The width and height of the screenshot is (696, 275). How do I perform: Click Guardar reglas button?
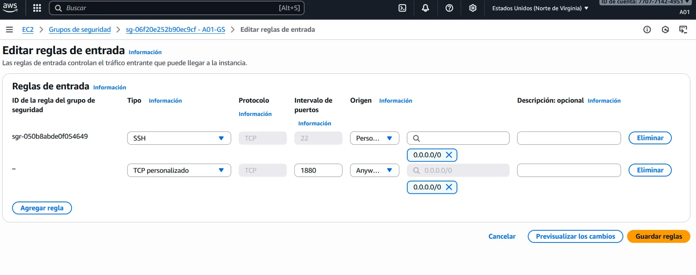pyautogui.click(x=658, y=236)
